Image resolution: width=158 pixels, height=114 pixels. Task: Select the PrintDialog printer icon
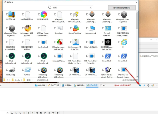point(12,70)
